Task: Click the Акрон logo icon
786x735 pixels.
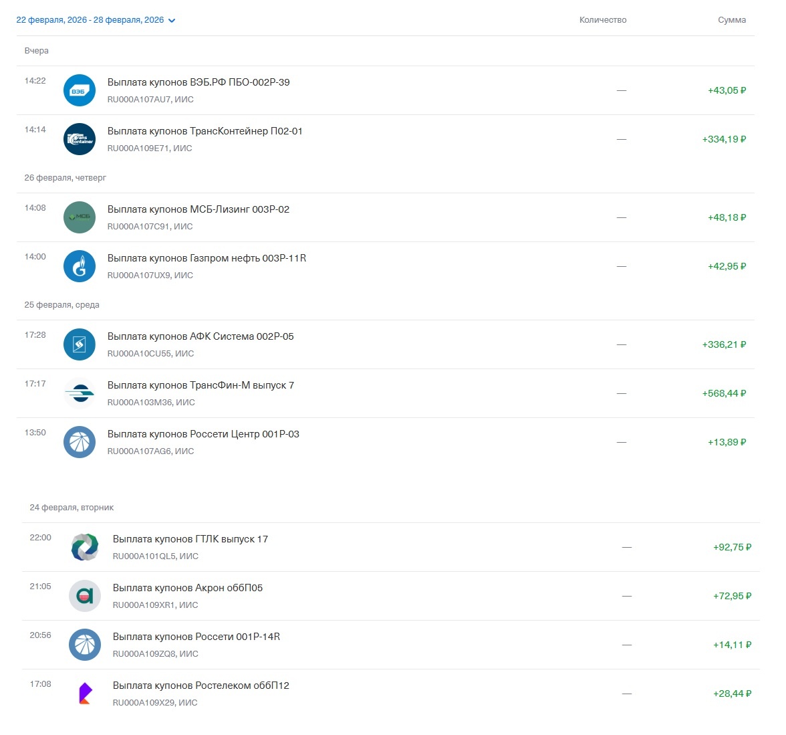Action: (85, 595)
